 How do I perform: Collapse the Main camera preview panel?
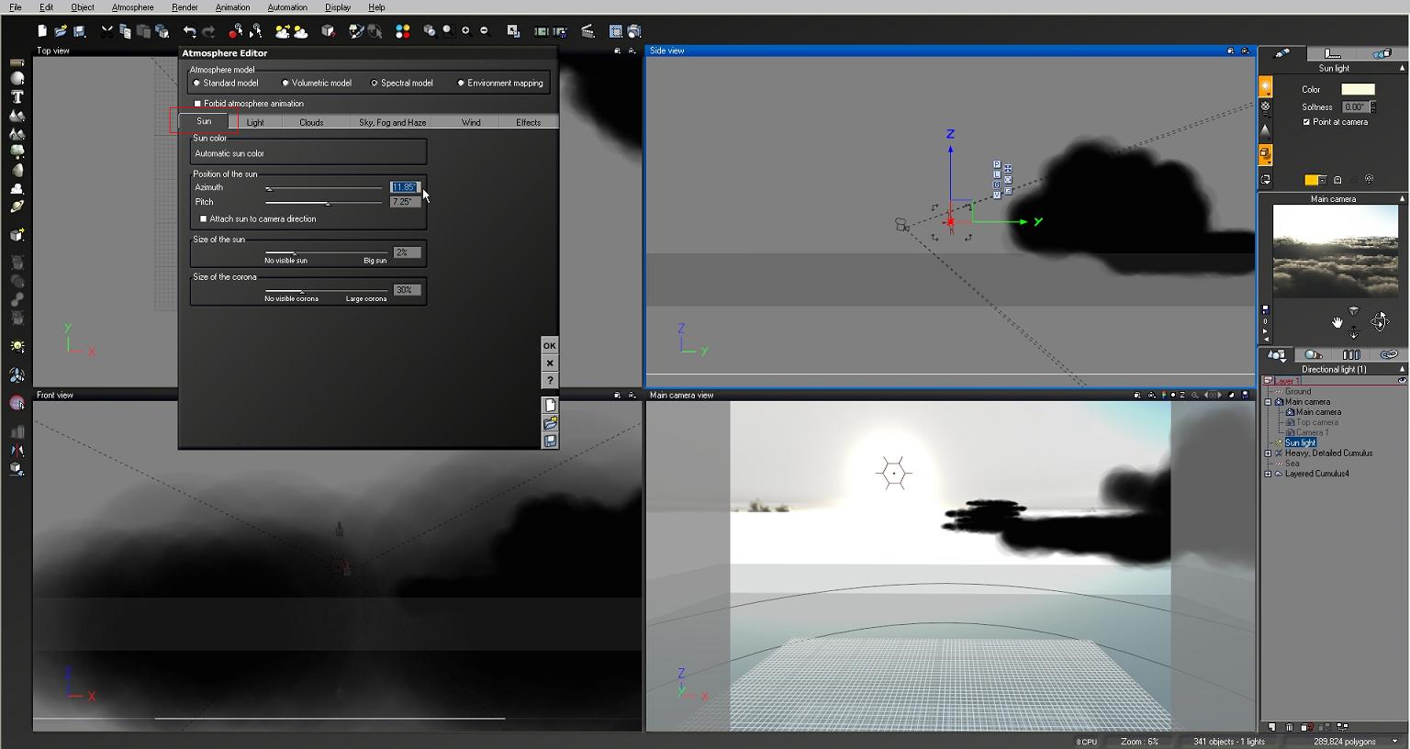[x=1402, y=199]
